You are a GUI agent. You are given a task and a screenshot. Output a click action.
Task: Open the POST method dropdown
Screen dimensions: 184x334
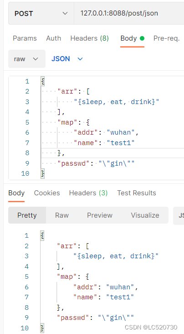pyautogui.click(x=41, y=13)
